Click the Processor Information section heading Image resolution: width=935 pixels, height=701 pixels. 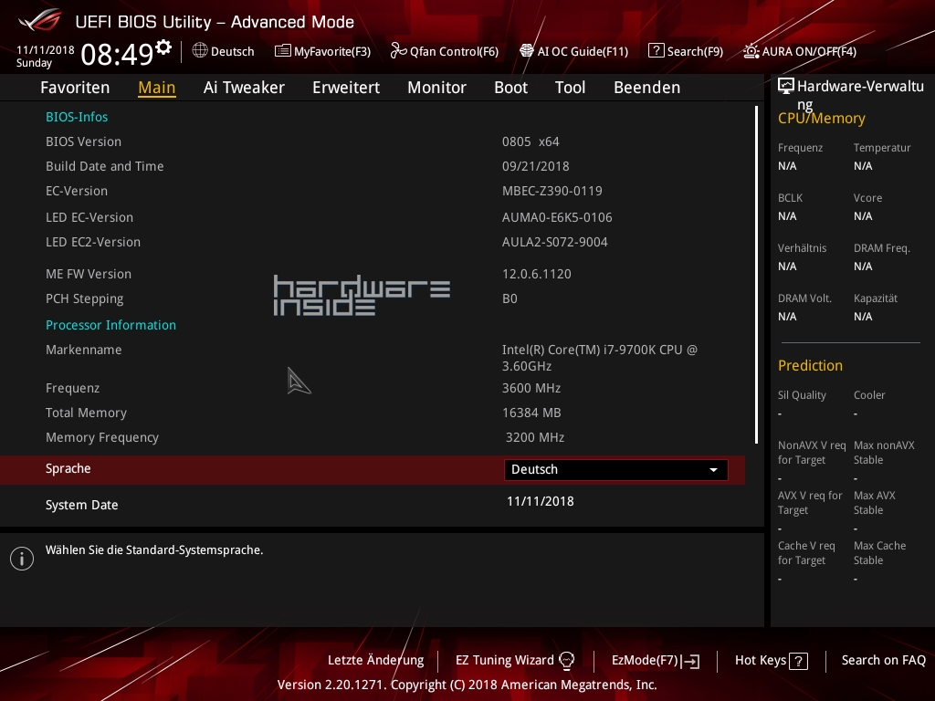click(x=110, y=325)
